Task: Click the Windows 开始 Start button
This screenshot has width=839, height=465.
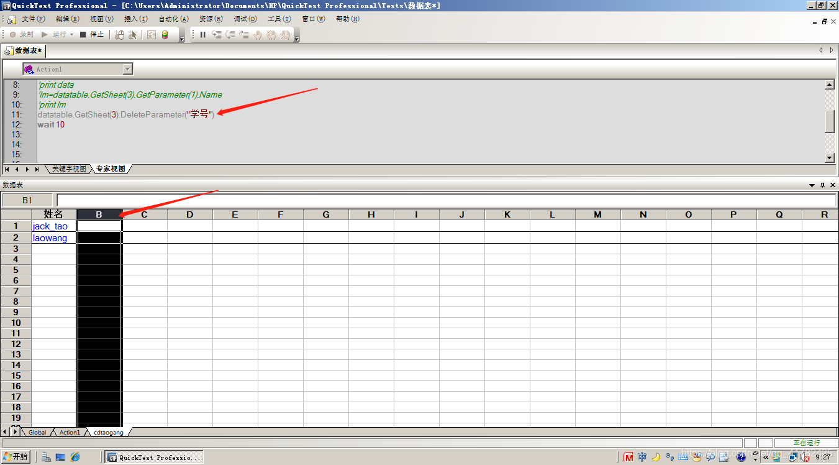Action: 16,457
